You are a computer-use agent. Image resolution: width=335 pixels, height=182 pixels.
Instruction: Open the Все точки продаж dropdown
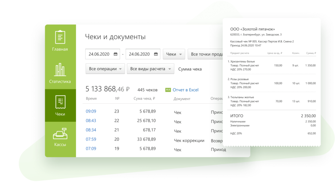pyautogui.click(x=206, y=54)
